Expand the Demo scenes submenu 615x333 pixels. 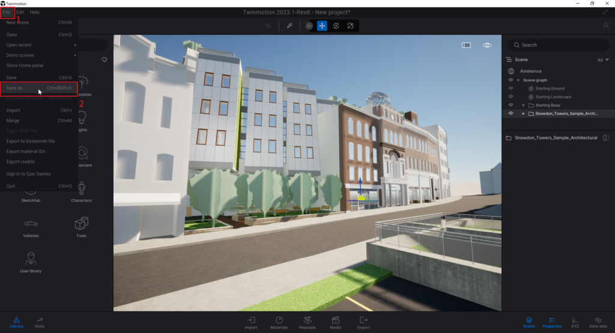(39, 55)
